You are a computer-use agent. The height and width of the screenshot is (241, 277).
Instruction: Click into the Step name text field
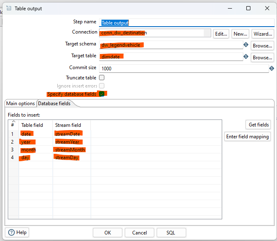186,23
